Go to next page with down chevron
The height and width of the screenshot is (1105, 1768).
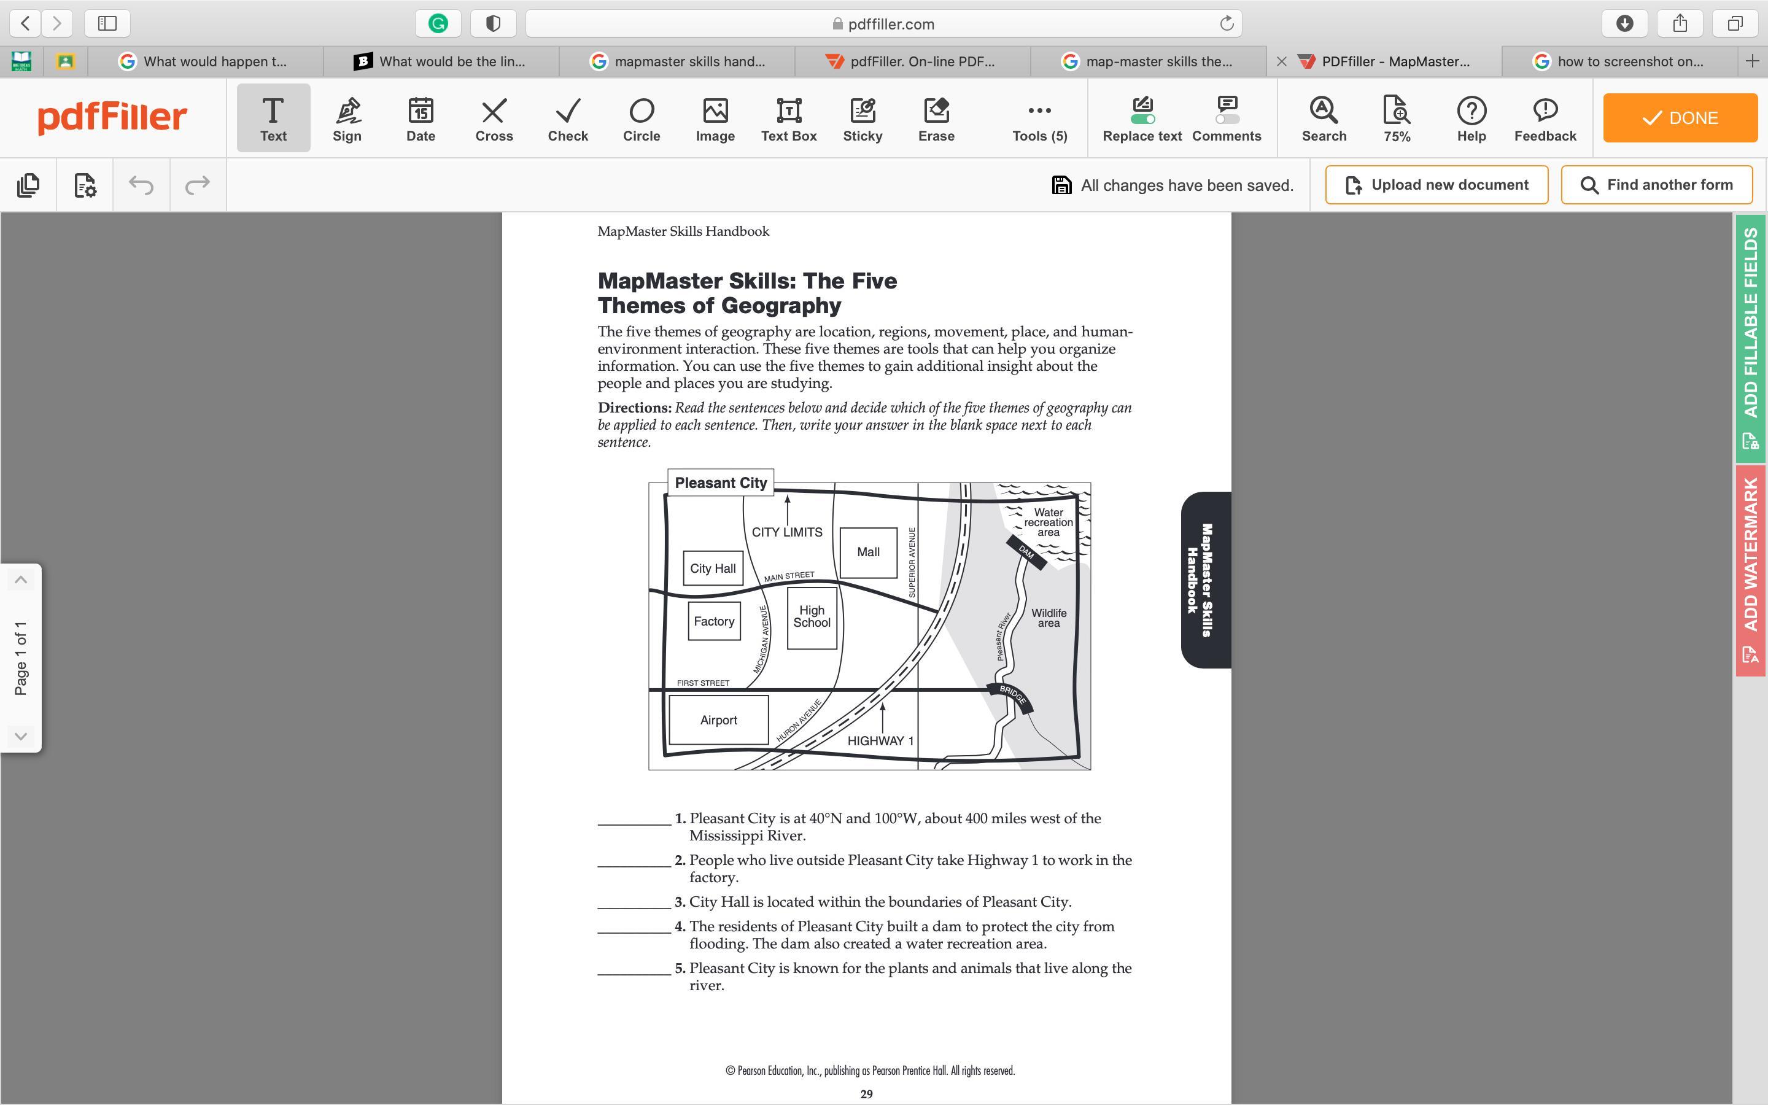21,736
